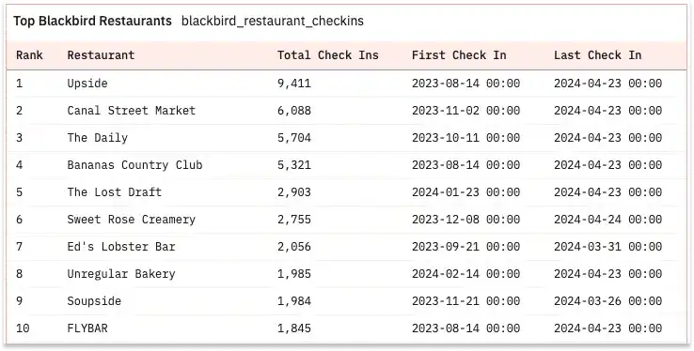694x351 pixels.
Task: Select the 9,411 check-ins value
Action: (x=294, y=84)
